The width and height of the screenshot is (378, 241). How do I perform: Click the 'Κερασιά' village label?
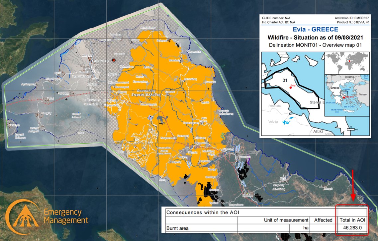[x=169, y=92]
